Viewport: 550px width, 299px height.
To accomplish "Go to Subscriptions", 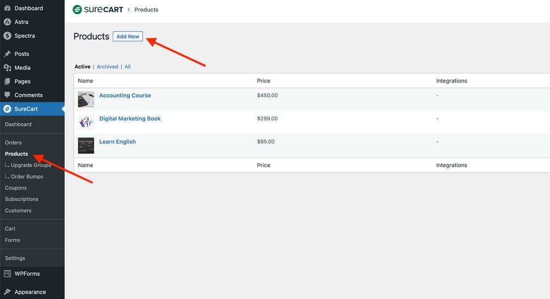I will click(22, 199).
